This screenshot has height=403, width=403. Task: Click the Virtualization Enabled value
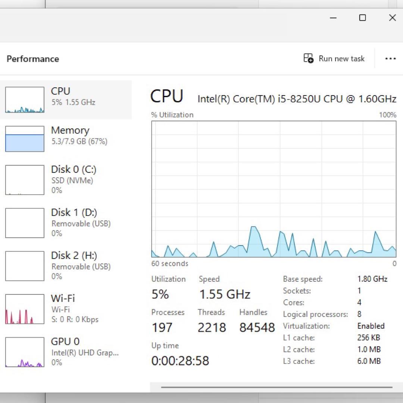click(371, 326)
